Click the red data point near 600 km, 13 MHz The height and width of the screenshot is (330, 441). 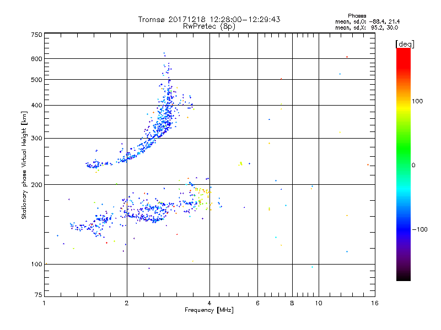[x=347, y=57]
